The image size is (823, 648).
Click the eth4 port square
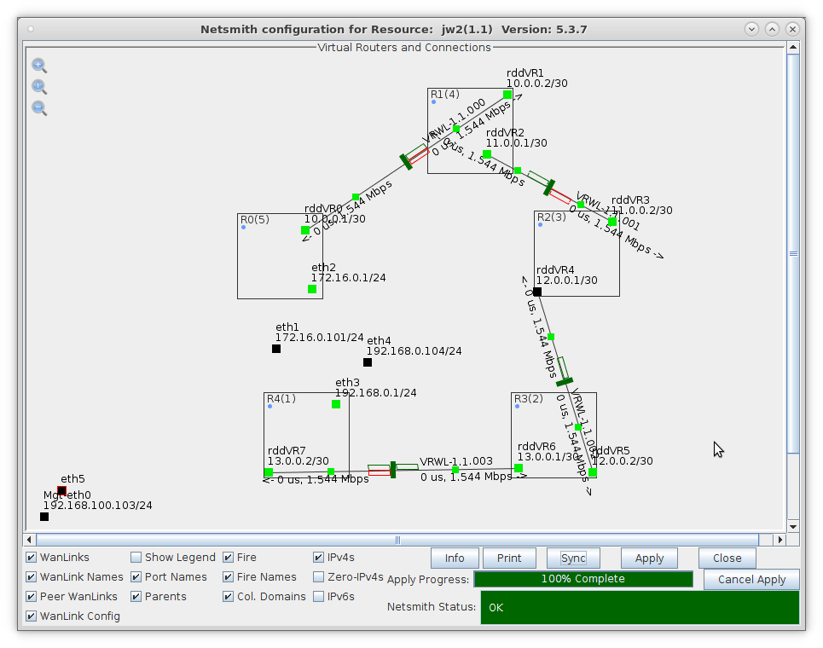[x=368, y=362]
